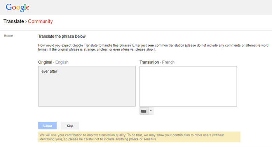Click the original phrase 'ever after'
The image size is (272, 147).
point(49,71)
